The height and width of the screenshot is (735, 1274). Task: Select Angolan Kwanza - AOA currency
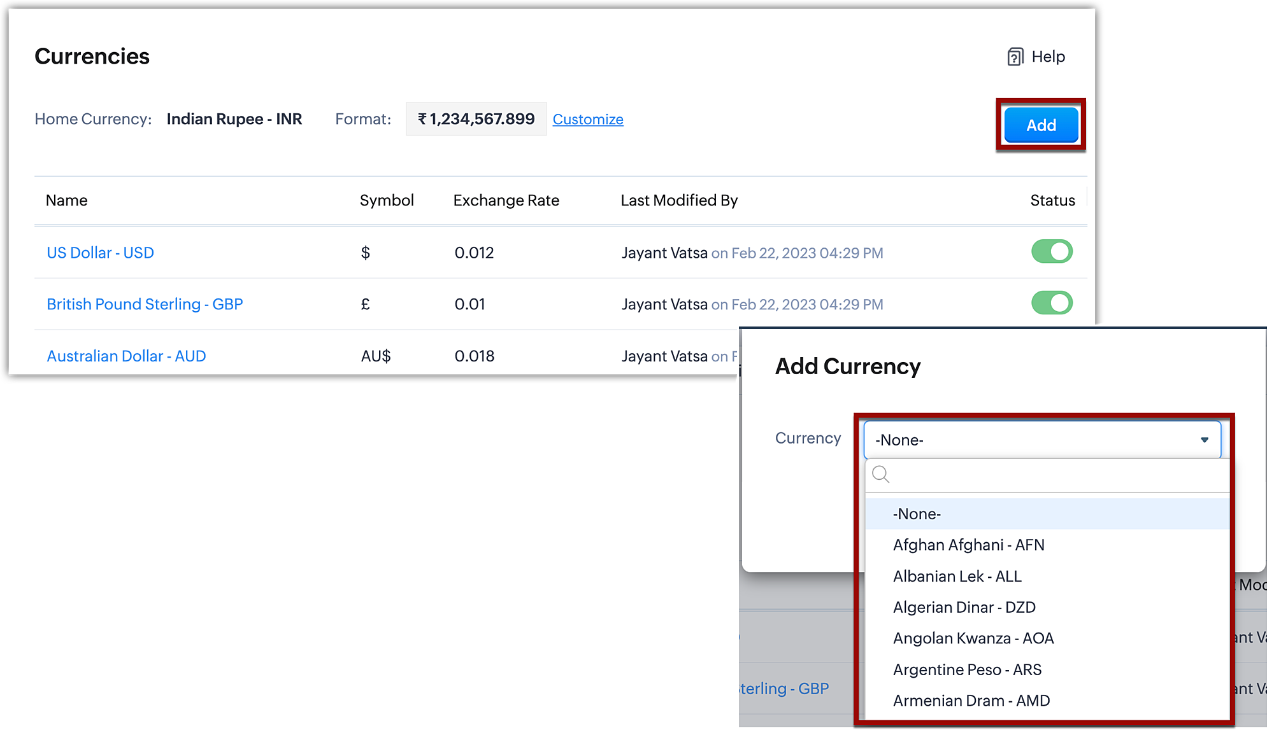973,638
